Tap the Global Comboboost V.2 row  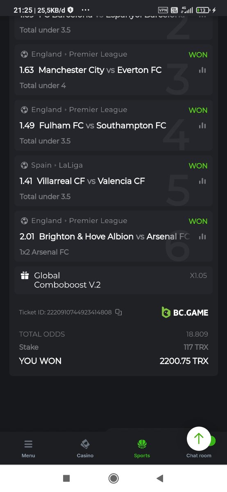click(x=113, y=280)
